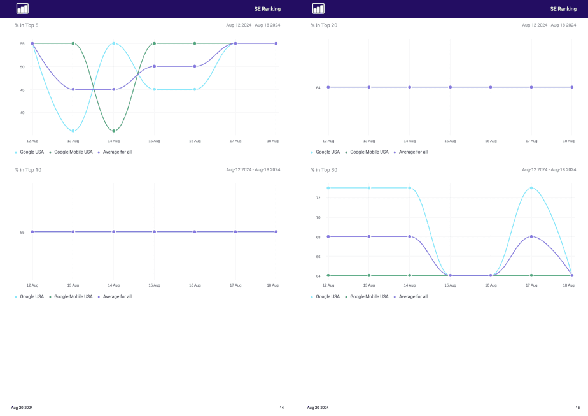The height and width of the screenshot is (416, 588).
Task: Toggle Google USA legend in the Top 5 chart
Action: pos(29,152)
